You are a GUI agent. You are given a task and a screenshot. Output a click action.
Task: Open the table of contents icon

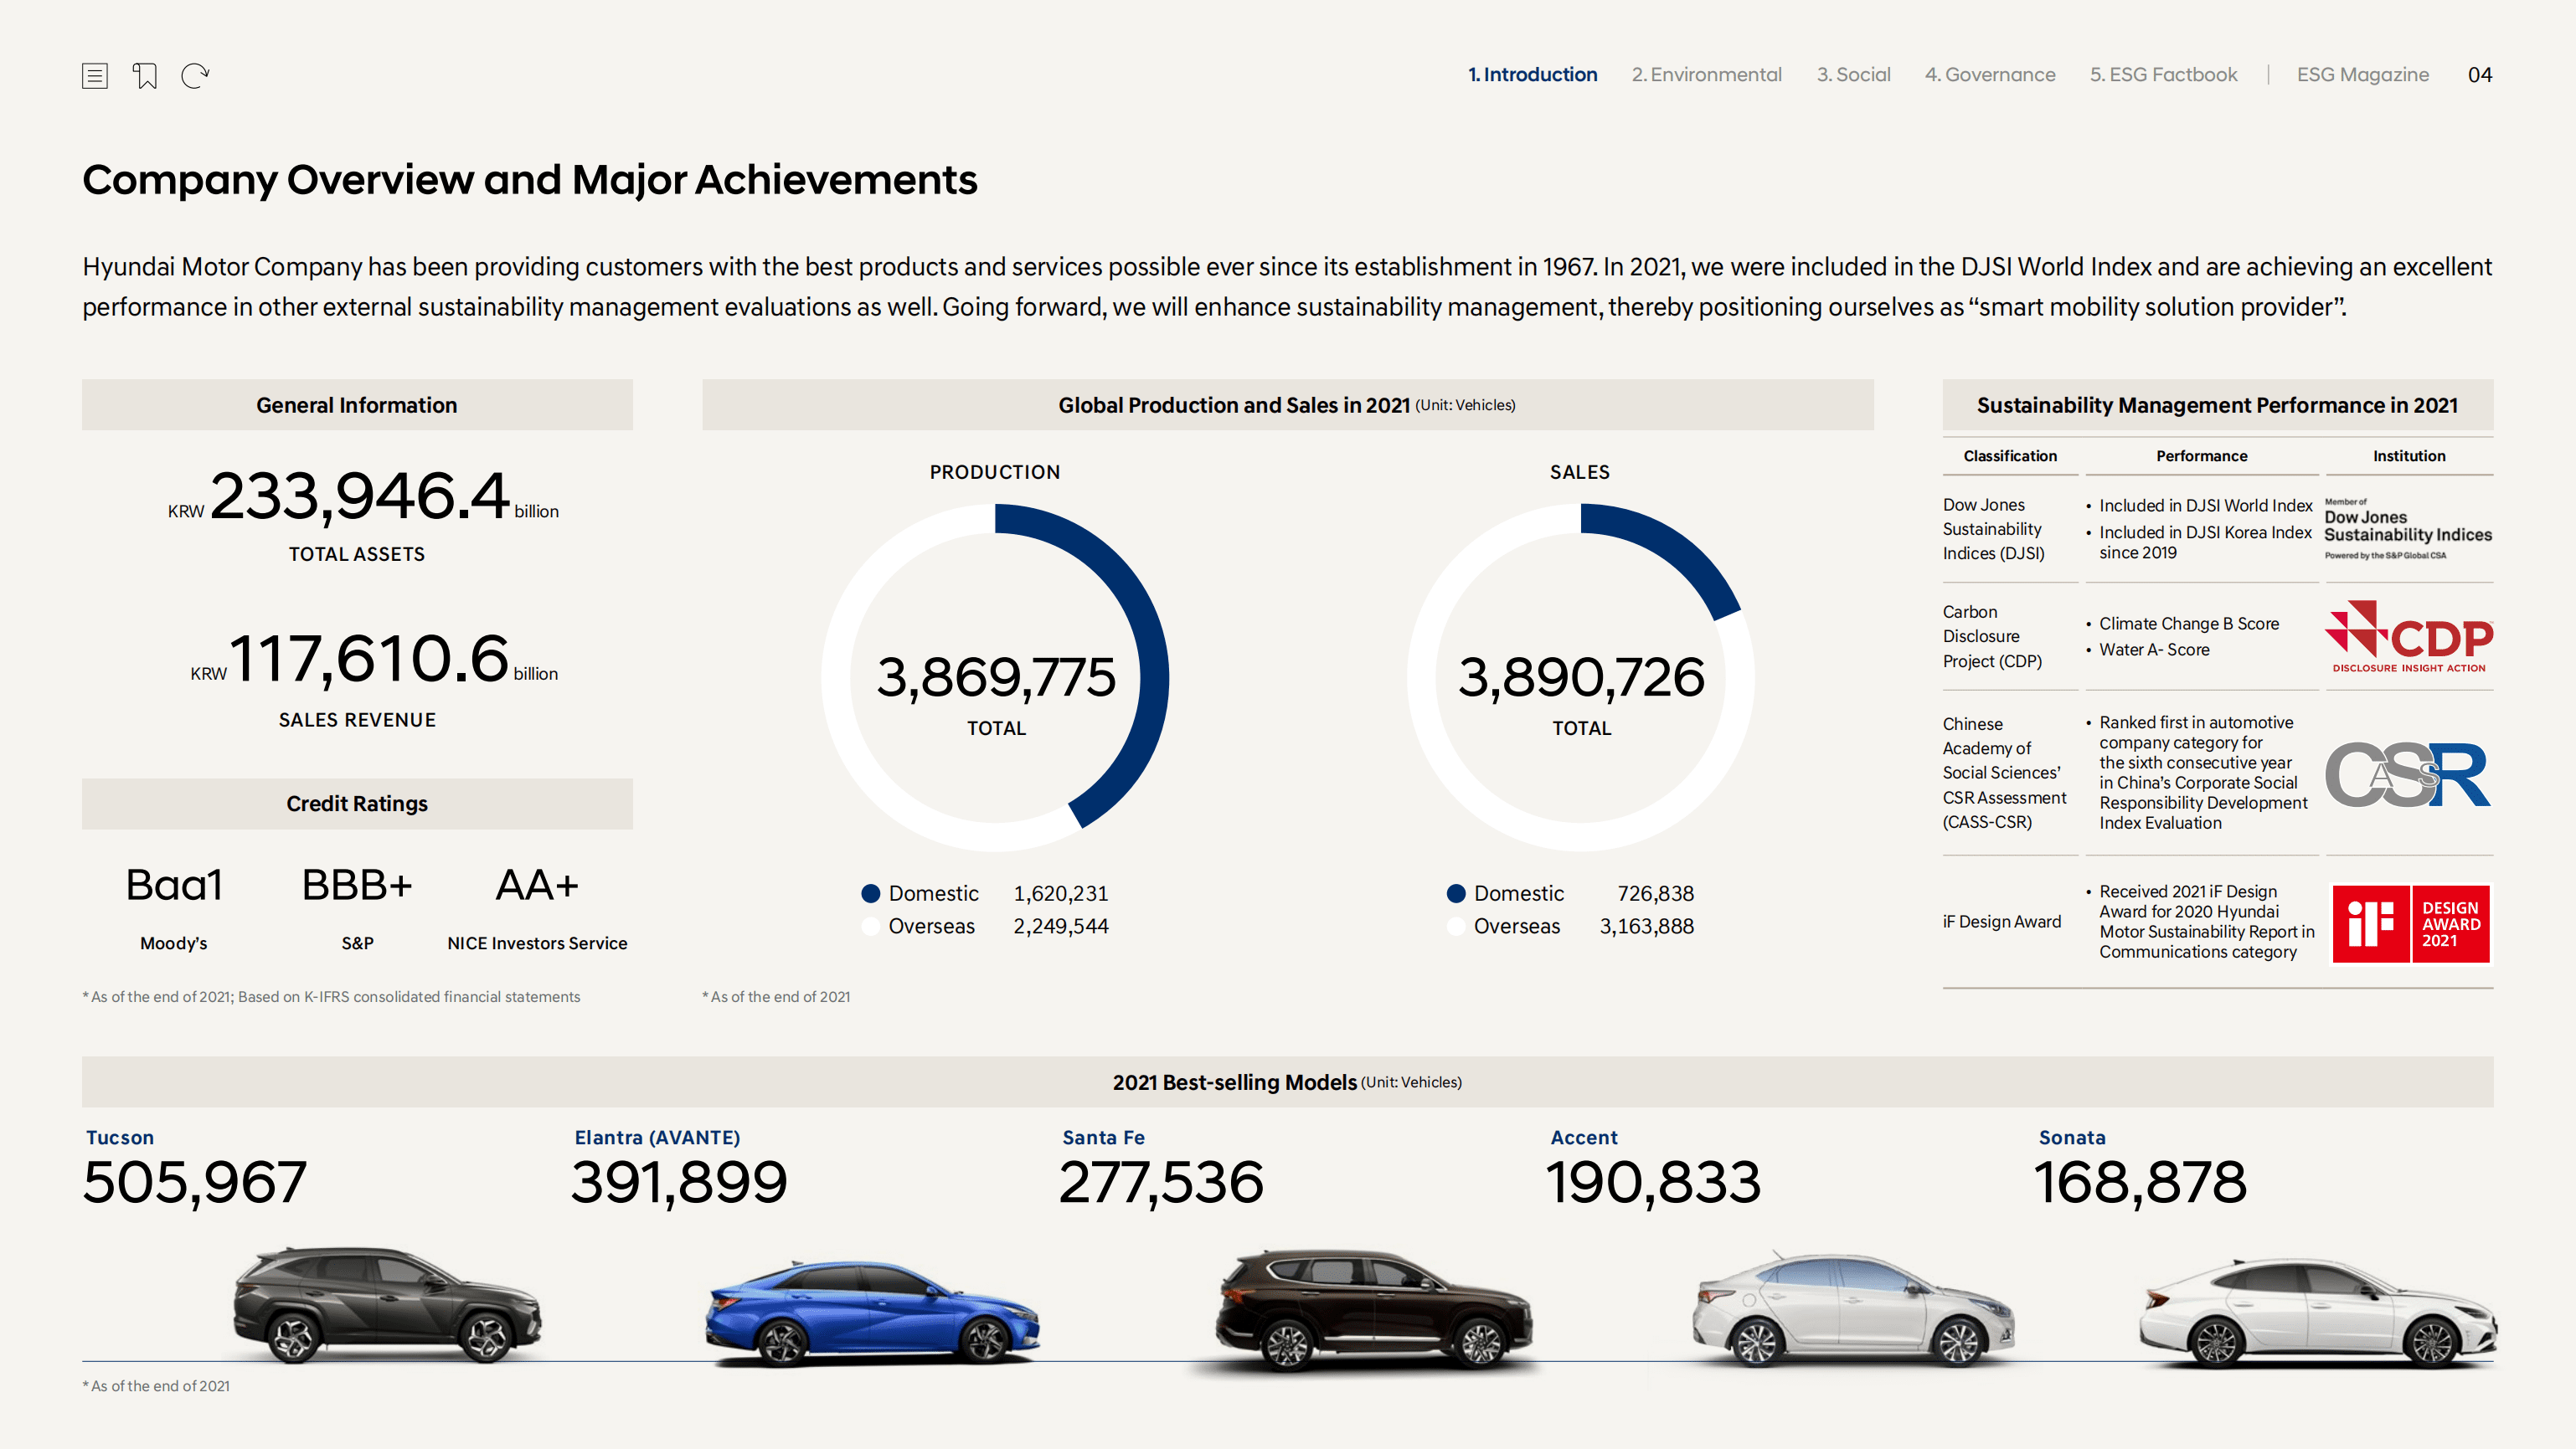[96, 75]
